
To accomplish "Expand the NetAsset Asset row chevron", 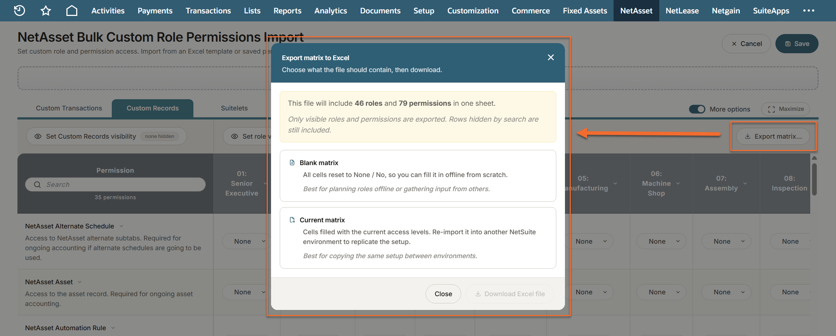I will [80, 282].
